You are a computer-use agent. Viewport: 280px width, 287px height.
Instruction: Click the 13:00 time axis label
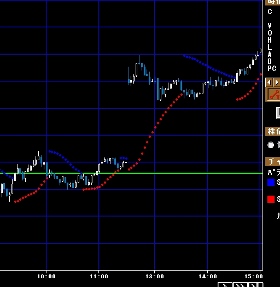155,277
